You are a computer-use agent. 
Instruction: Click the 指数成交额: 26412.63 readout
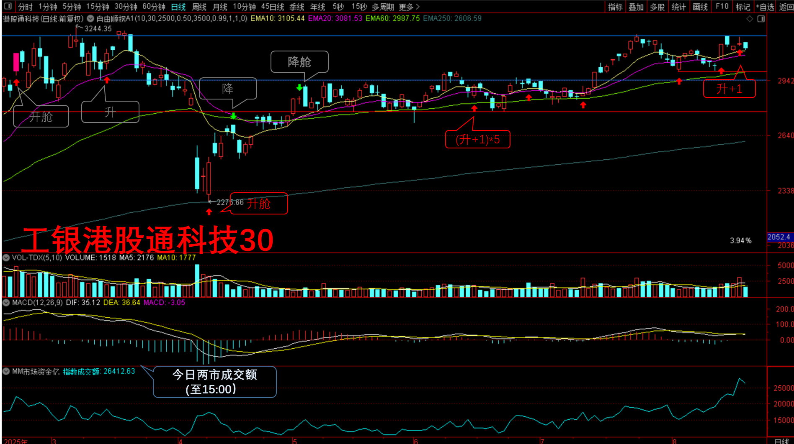pyautogui.click(x=99, y=371)
